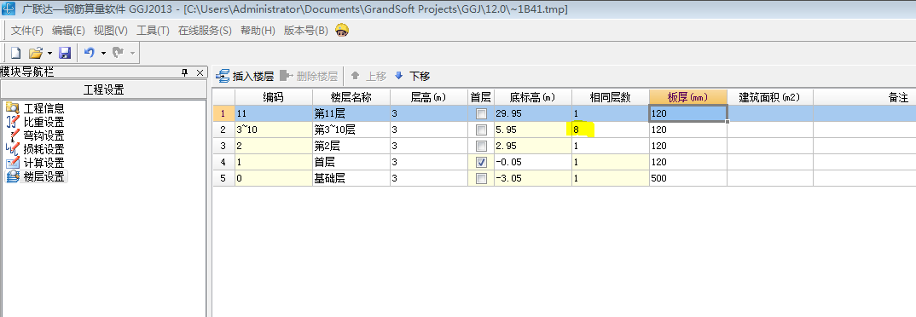Click the 工程设置 section header
916x317 pixels.
[x=103, y=90]
